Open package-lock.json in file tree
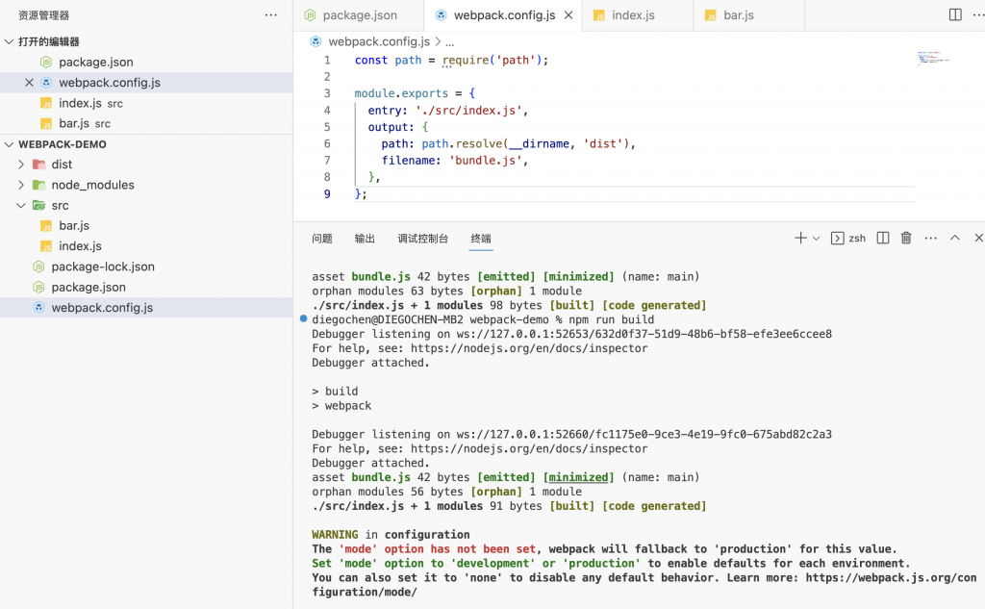This screenshot has height=609, width=985. tap(146, 266)
